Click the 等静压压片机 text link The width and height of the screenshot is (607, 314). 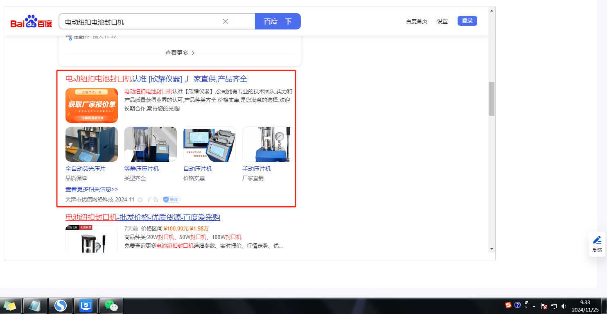click(x=142, y=169)
